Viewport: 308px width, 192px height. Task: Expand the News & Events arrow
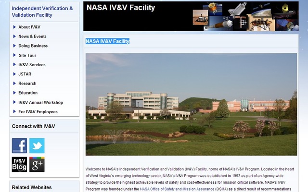[x=14, y=36]
